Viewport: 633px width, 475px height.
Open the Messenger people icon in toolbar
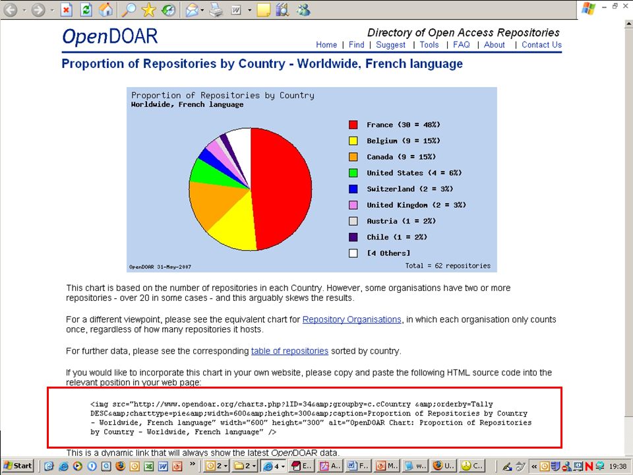coord(303,10)
